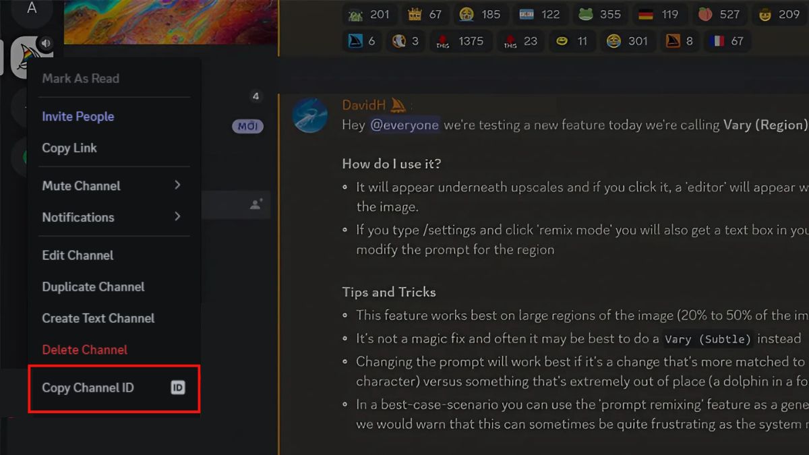Toggle the reaction with count 201
This screenshot has width=809, height=455.
click(x=369, y=14)
